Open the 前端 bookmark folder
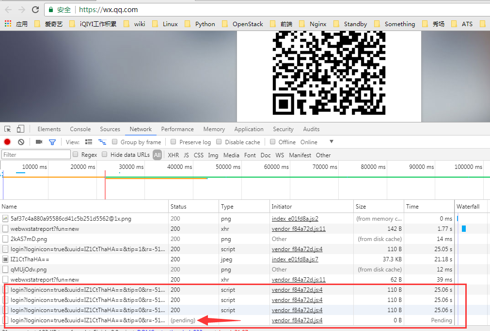 pyautogui.click(x=281, y=24)
